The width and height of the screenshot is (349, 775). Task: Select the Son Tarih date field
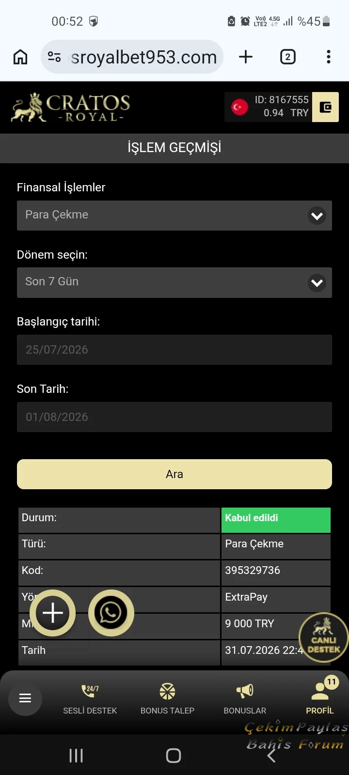coord(174,417)
